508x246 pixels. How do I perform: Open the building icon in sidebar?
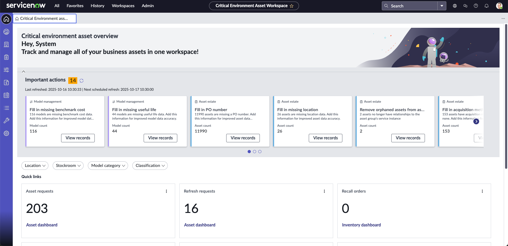[6, 44]
